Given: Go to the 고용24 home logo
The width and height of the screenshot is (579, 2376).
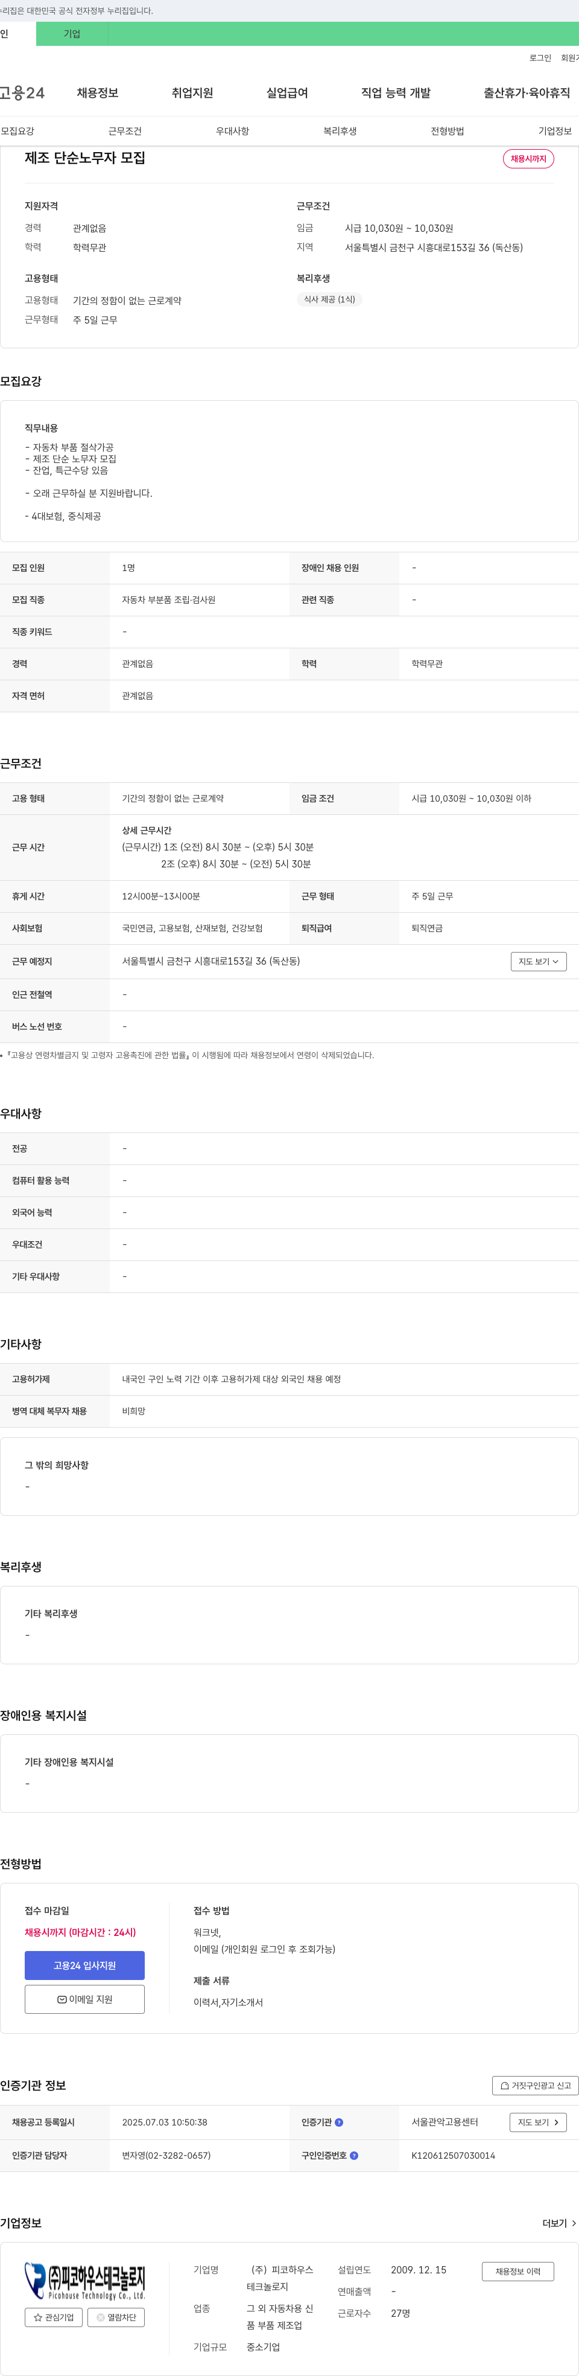Looking at the screenshot, I should click(x=22, y=93).
